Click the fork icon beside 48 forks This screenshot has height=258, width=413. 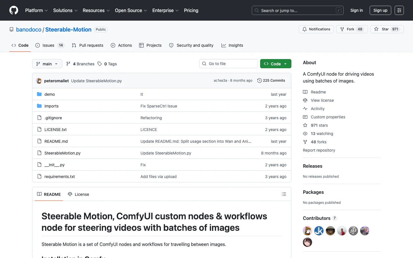(x=305, y=142)
